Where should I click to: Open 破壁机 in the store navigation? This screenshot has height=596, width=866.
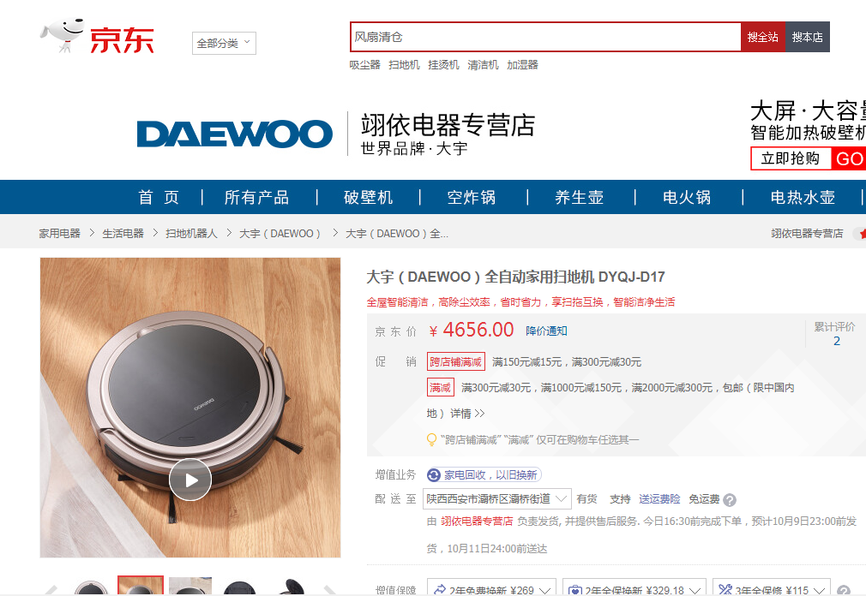[x=369, y=197]
